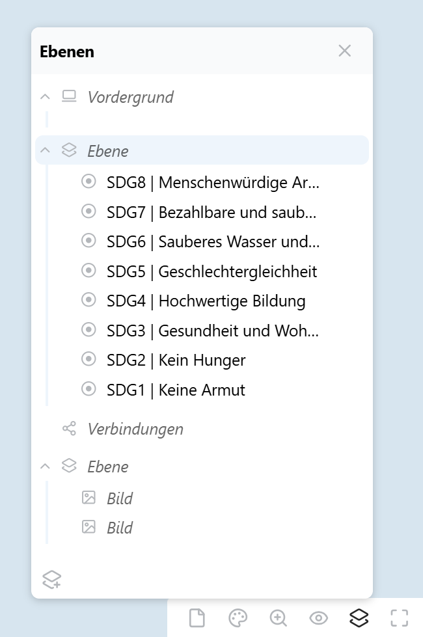423x637 pixels.
Task: Select the SDG2 Kein Hunger entry
Action: tap(176, 360)
